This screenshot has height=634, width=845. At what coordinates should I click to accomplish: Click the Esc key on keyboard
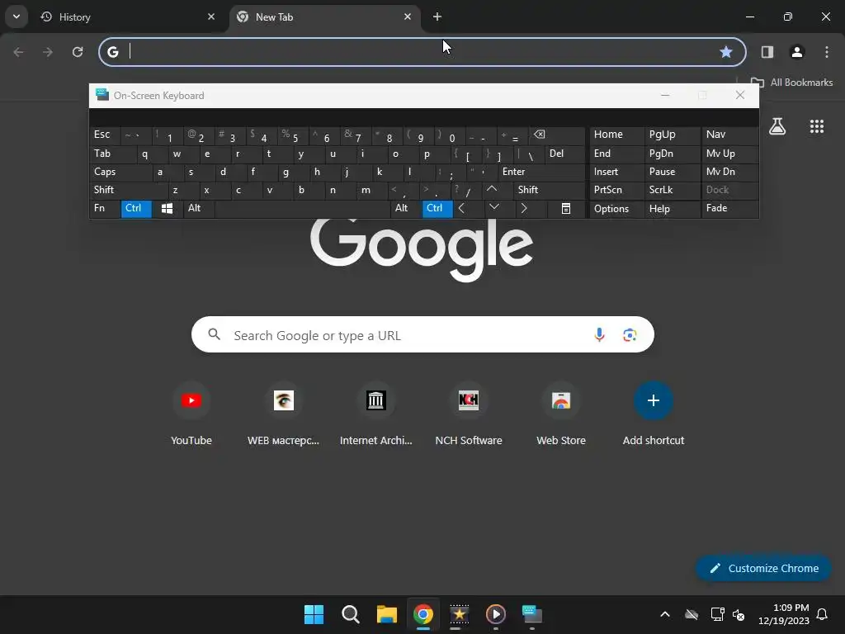coord(105,135)
